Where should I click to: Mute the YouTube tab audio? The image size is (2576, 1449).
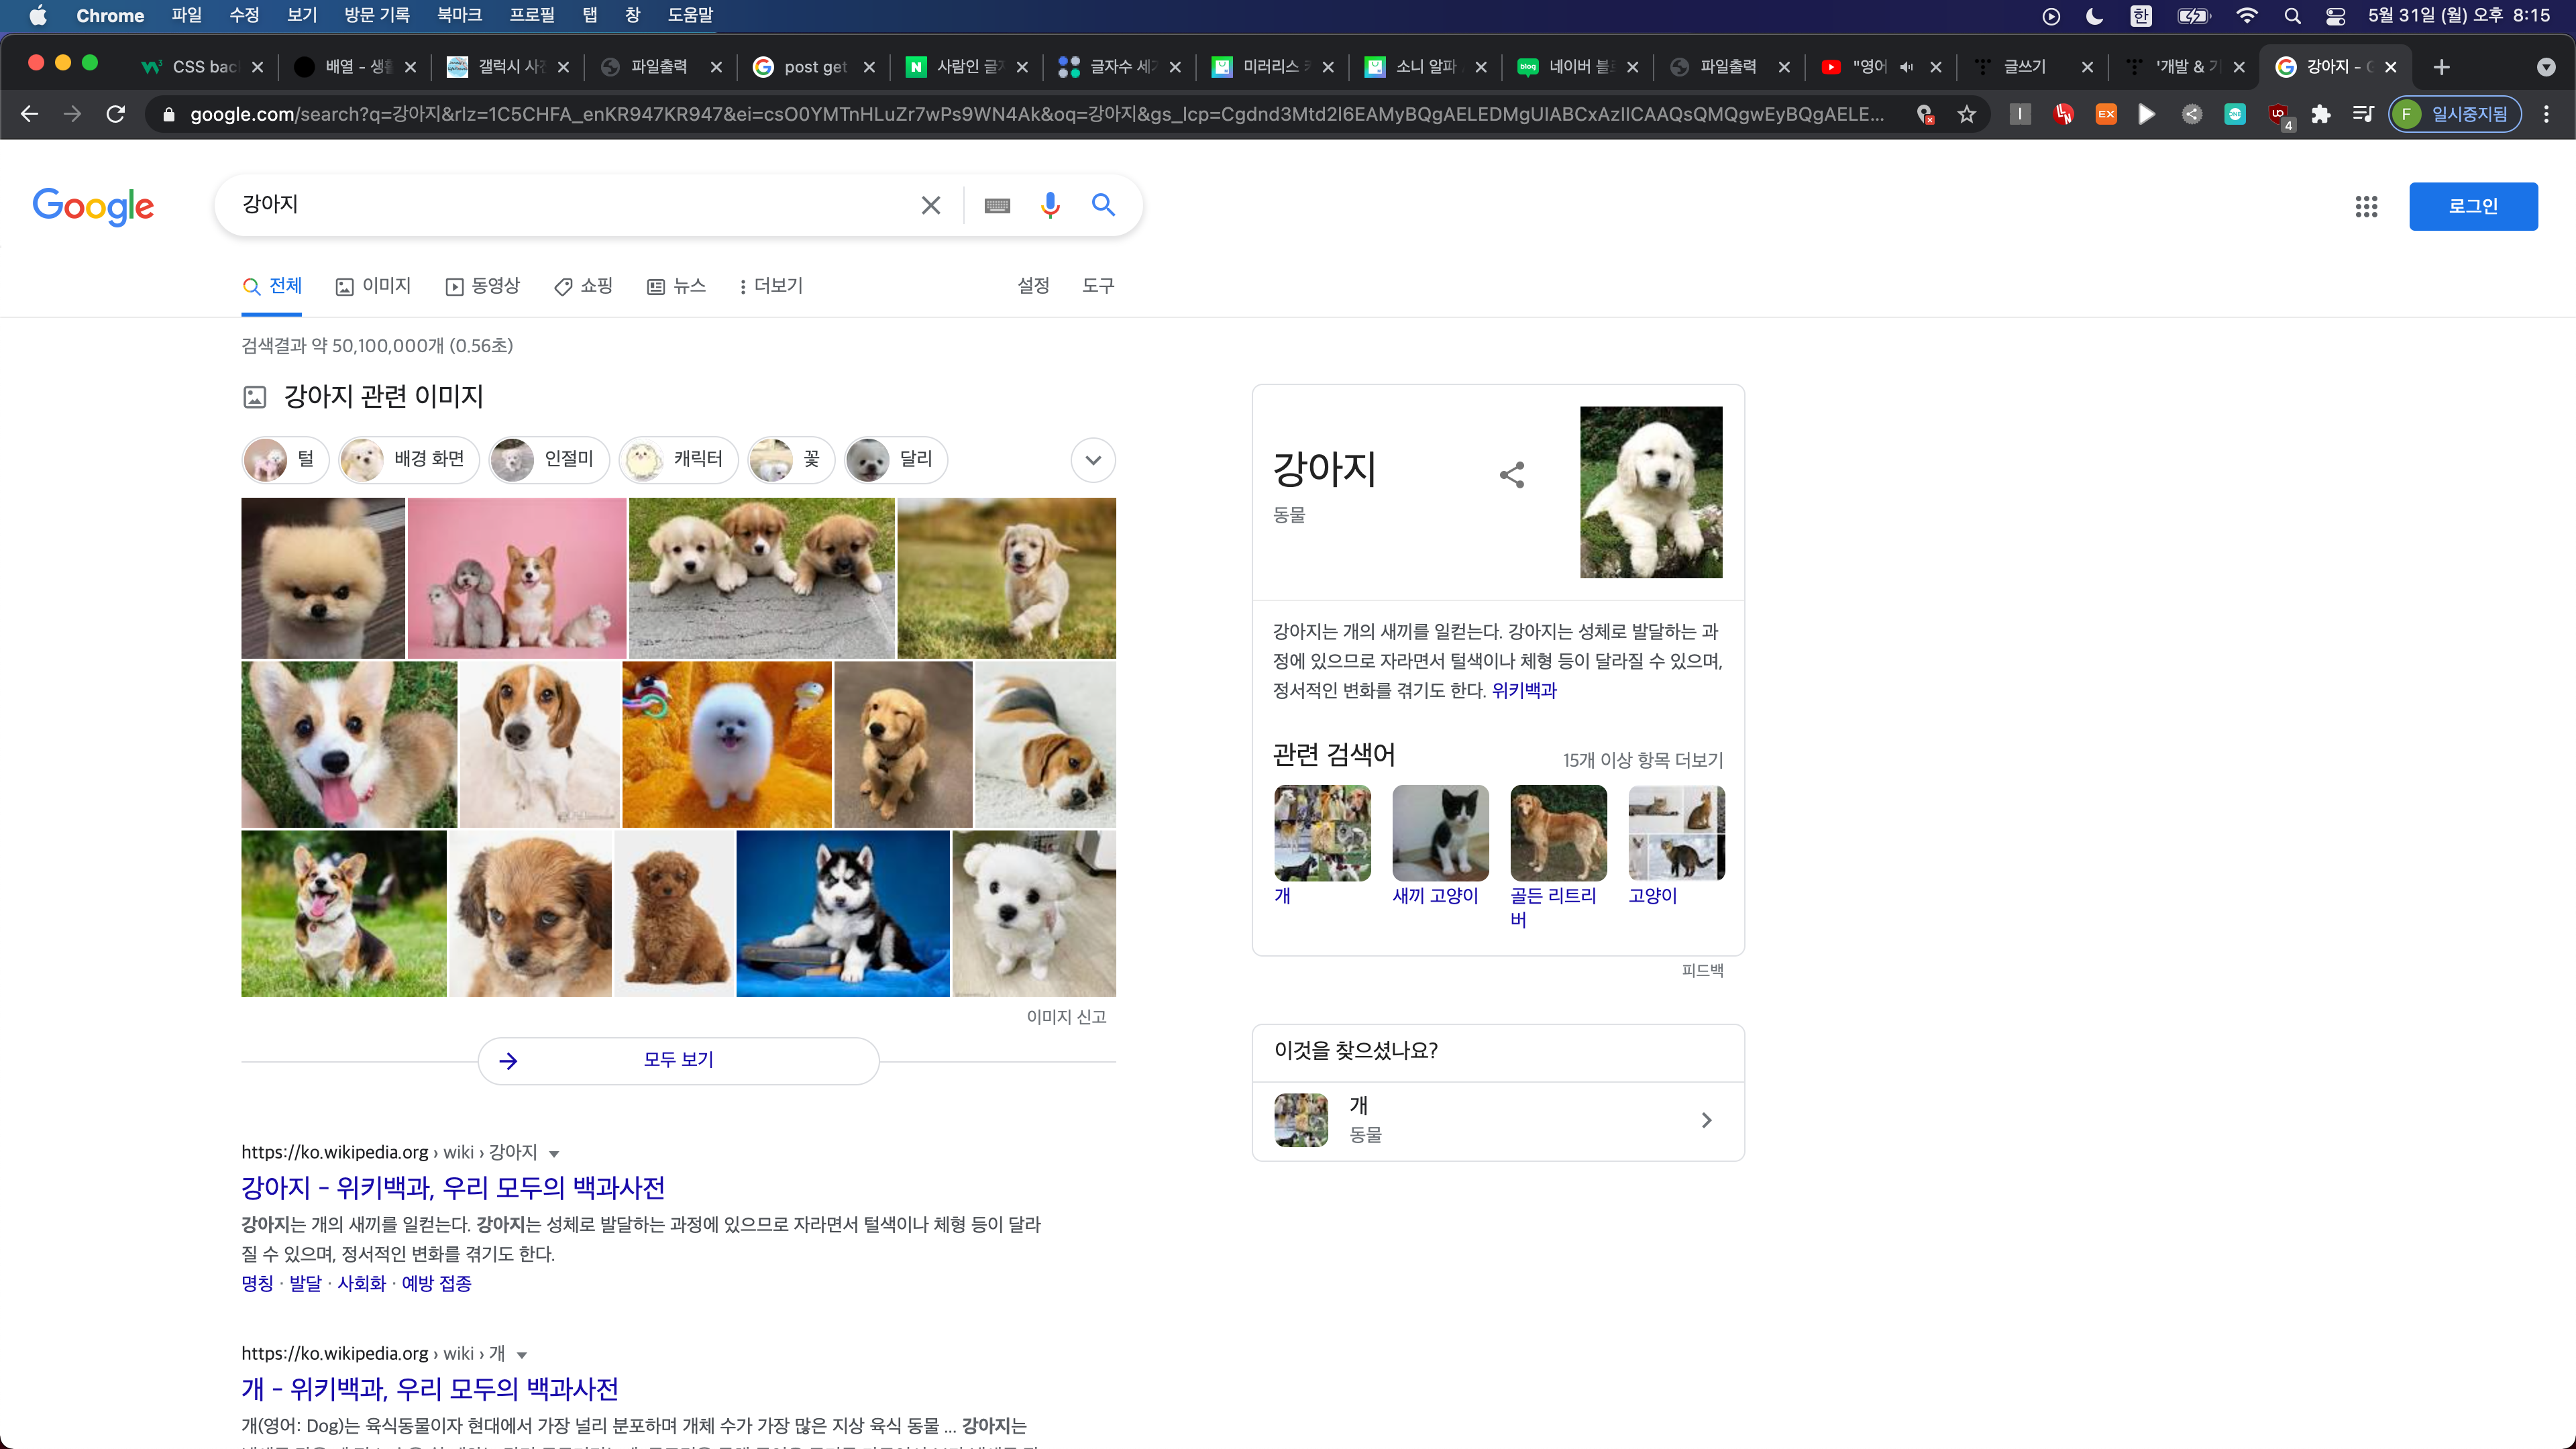tap(1906, 67)
